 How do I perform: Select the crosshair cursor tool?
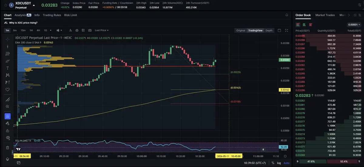(x=8, y=39)
